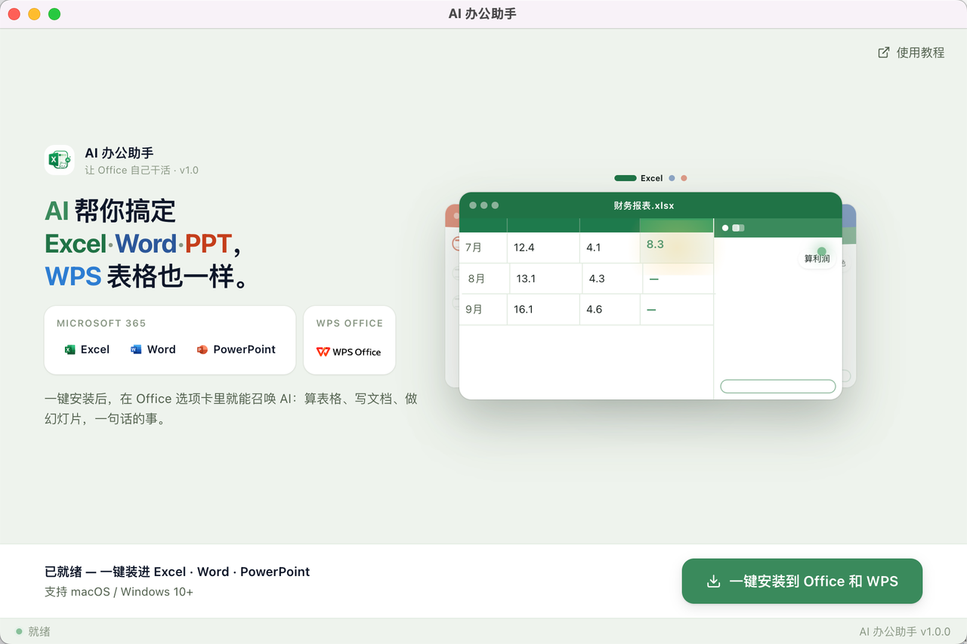This screenshot has width=967, height=644.
Task: Toggle the small switch in the preview panel header
Action: click(738, 228)
